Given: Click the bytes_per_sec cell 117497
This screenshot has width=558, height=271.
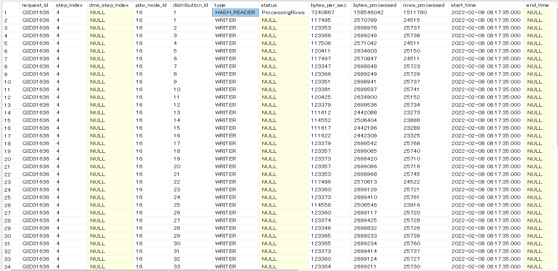Looking at the screenshot, I should tap(329, 59).
